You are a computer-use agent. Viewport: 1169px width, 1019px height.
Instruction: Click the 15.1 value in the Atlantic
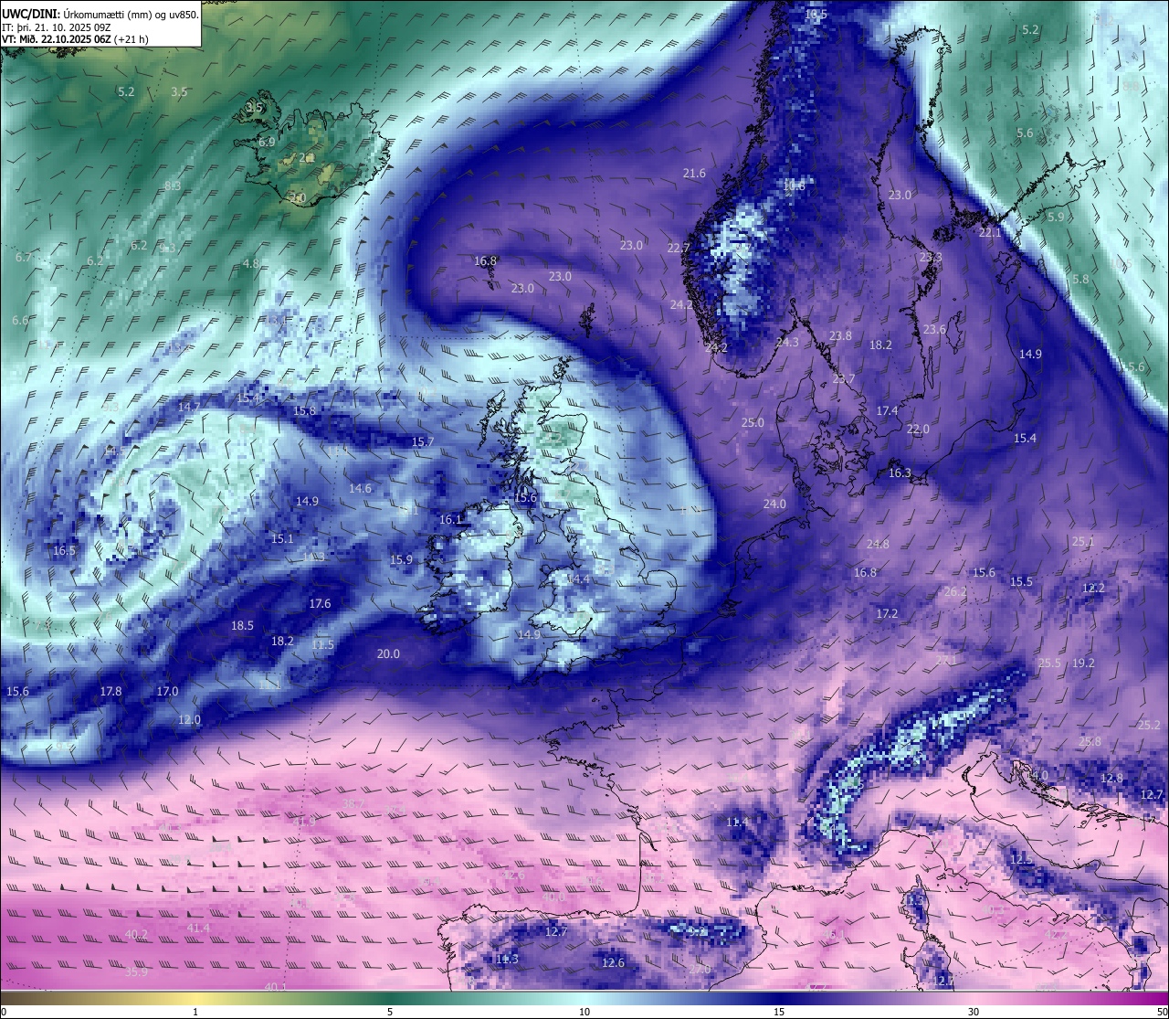282,539
